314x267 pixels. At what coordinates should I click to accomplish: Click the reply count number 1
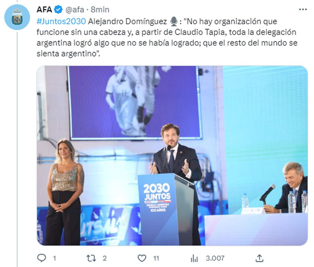coord(54,258)
